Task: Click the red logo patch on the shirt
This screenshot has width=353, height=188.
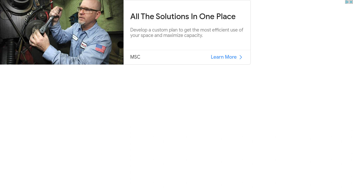Action: click(84, 45)
